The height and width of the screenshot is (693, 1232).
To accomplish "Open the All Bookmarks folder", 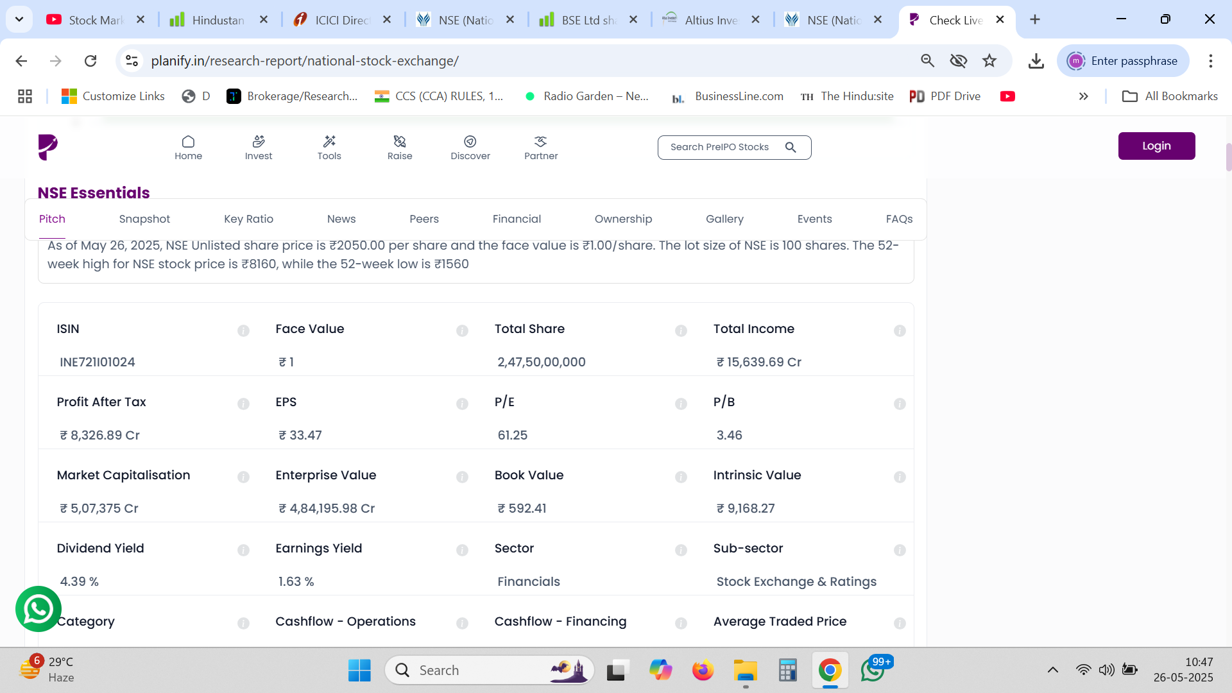I will 1170,96.
